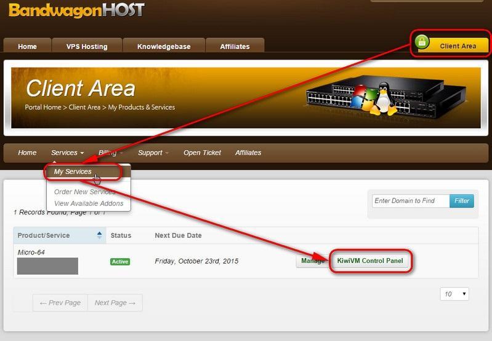Viewport: 492px width, 341px height.
Task: Open the Home tab in top navigation
Action: 27,46
